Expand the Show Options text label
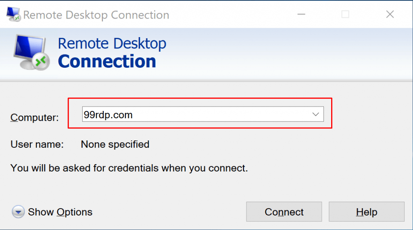Screen dimensions: 413x230 click(60, 212)
